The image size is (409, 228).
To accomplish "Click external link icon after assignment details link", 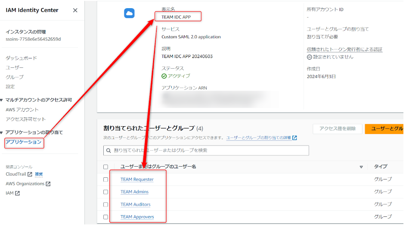I will [294, 138].
